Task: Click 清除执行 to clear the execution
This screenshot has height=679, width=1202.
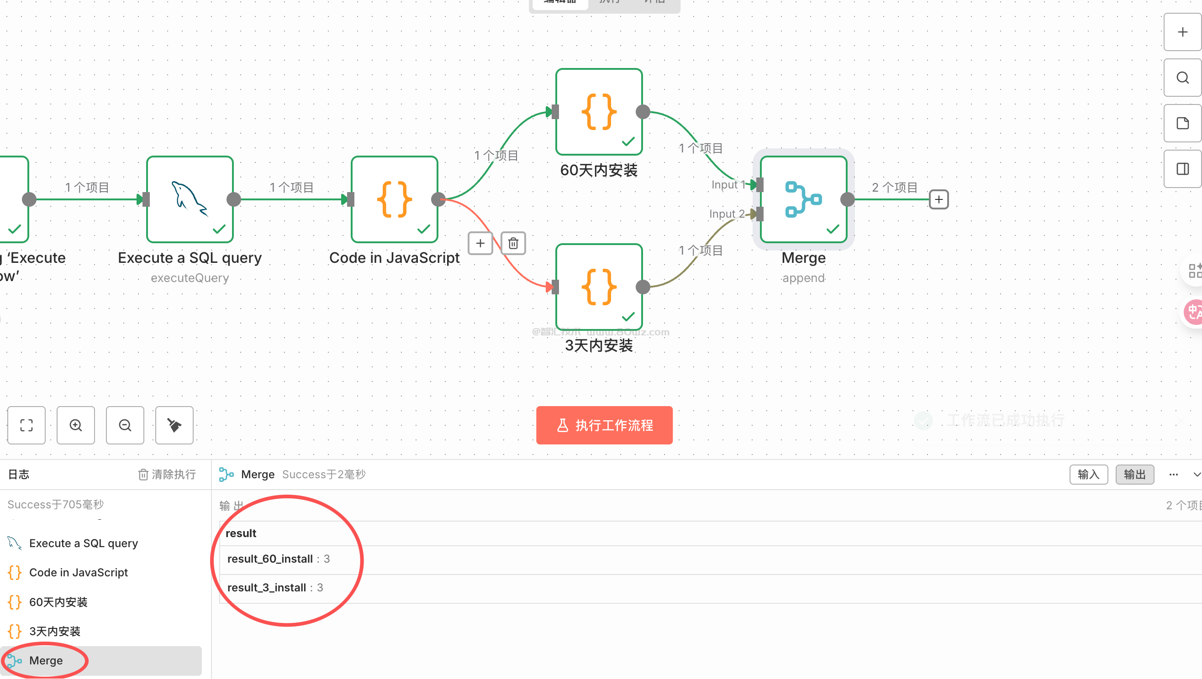Action: click(167, 474)
